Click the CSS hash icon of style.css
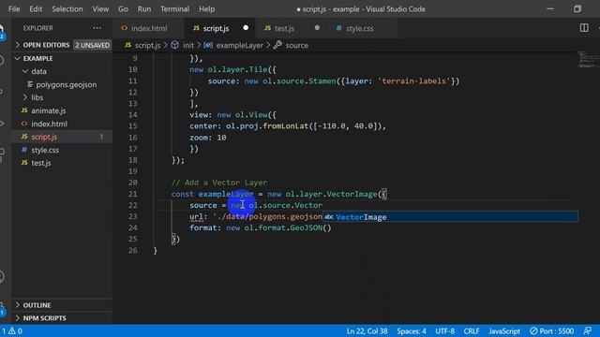Screen dimensions: 600x337 click(x=24, y=150)
